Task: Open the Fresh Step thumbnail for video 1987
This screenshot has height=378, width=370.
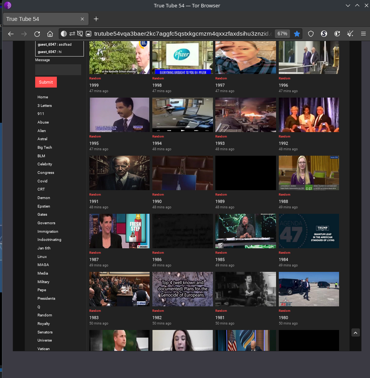Action: click(119, 231)
